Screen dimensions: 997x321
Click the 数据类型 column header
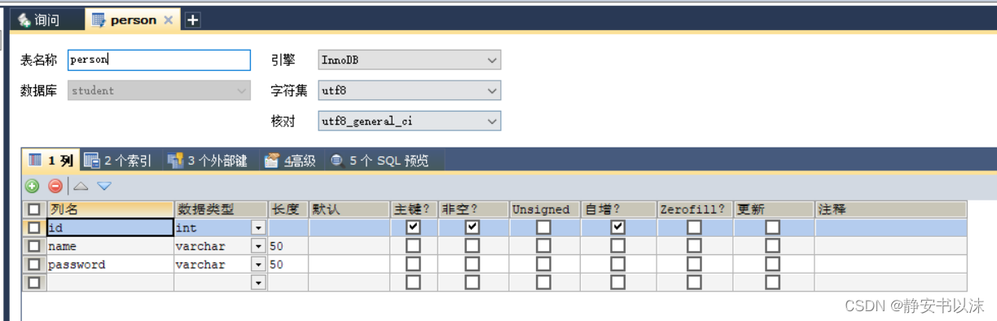221,209
